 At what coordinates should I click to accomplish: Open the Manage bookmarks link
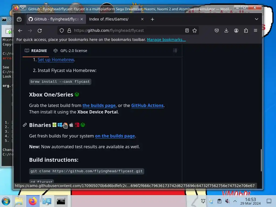click(166, 40)
